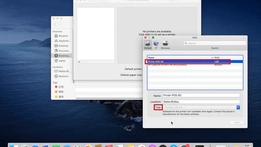Select the Printer POS-80 USB row
The image size is (261, 147).
point(195,62)
